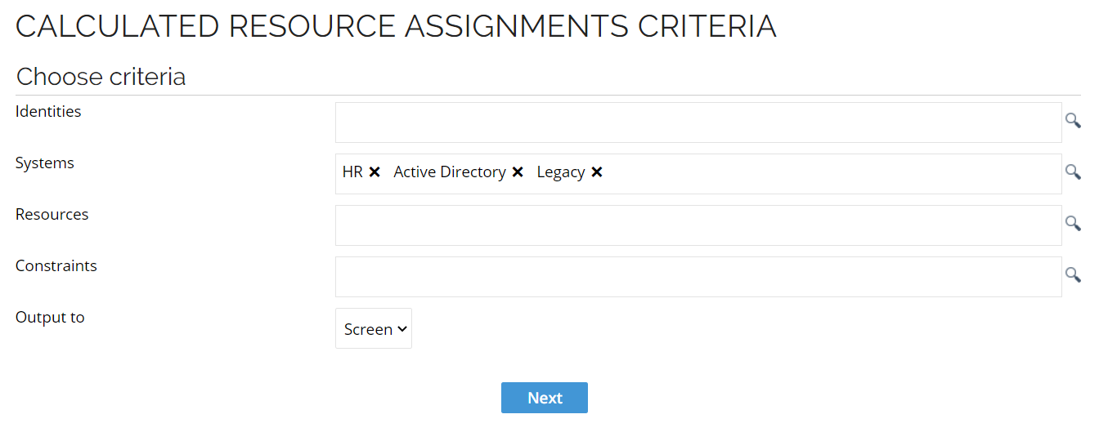The image size is (1099, 441).
Task: Remove the Active Directory system tag
Action: click(518, 172)
